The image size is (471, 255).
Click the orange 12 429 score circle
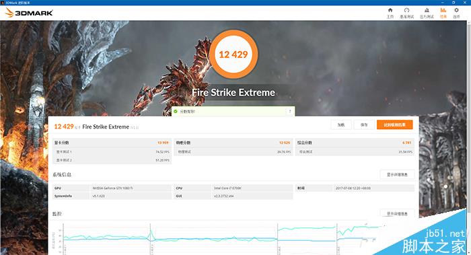(233, 54)
